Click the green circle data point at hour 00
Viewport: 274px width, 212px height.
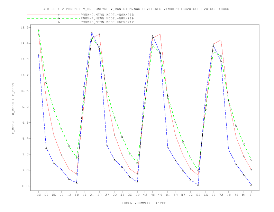coord(39,30)
